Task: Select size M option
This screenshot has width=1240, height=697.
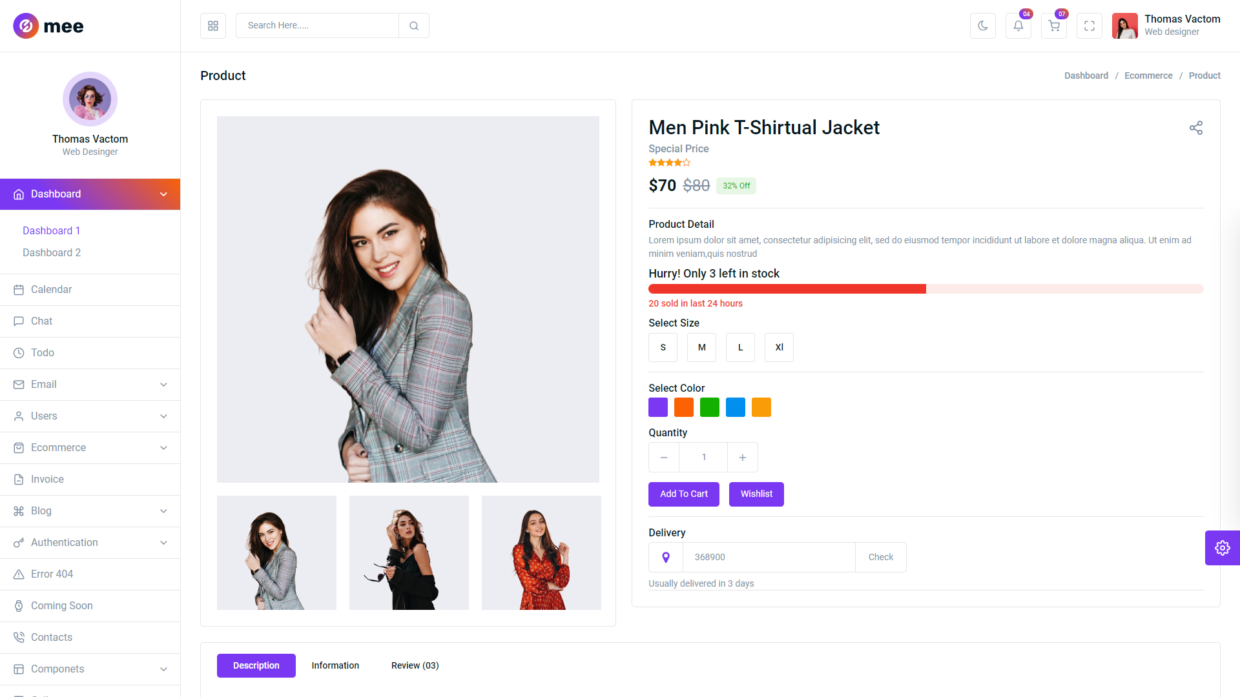Action: (701, 348)
